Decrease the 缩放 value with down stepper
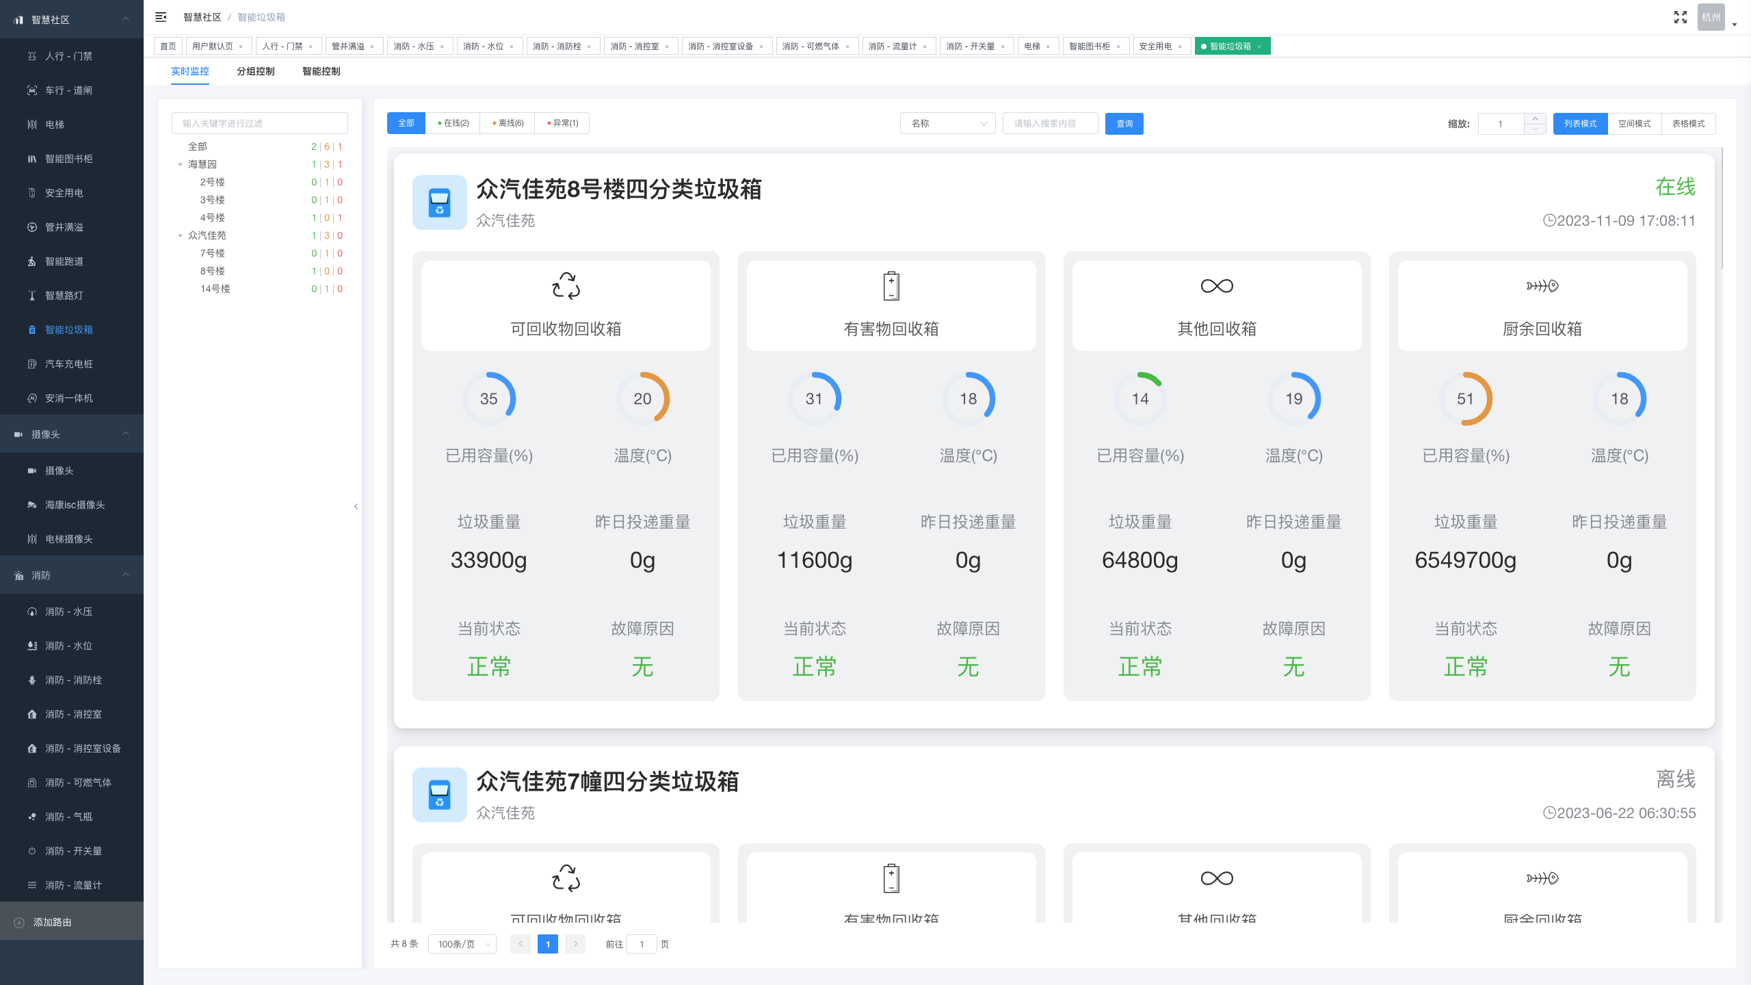Screen dimensions: 1751x985 (x=1535, y=129)
